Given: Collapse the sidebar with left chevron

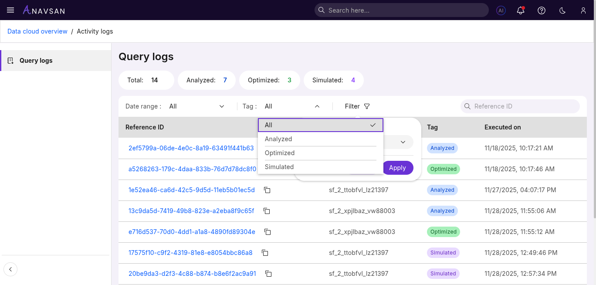Looking at the screenshot, I should pyautogui.click(x=10, y=269).
